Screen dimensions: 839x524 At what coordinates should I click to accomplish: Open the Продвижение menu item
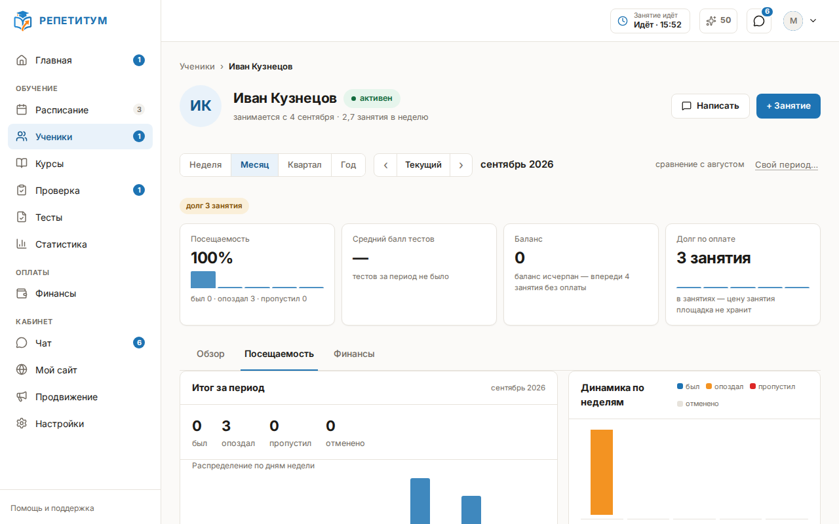point(80,397)
